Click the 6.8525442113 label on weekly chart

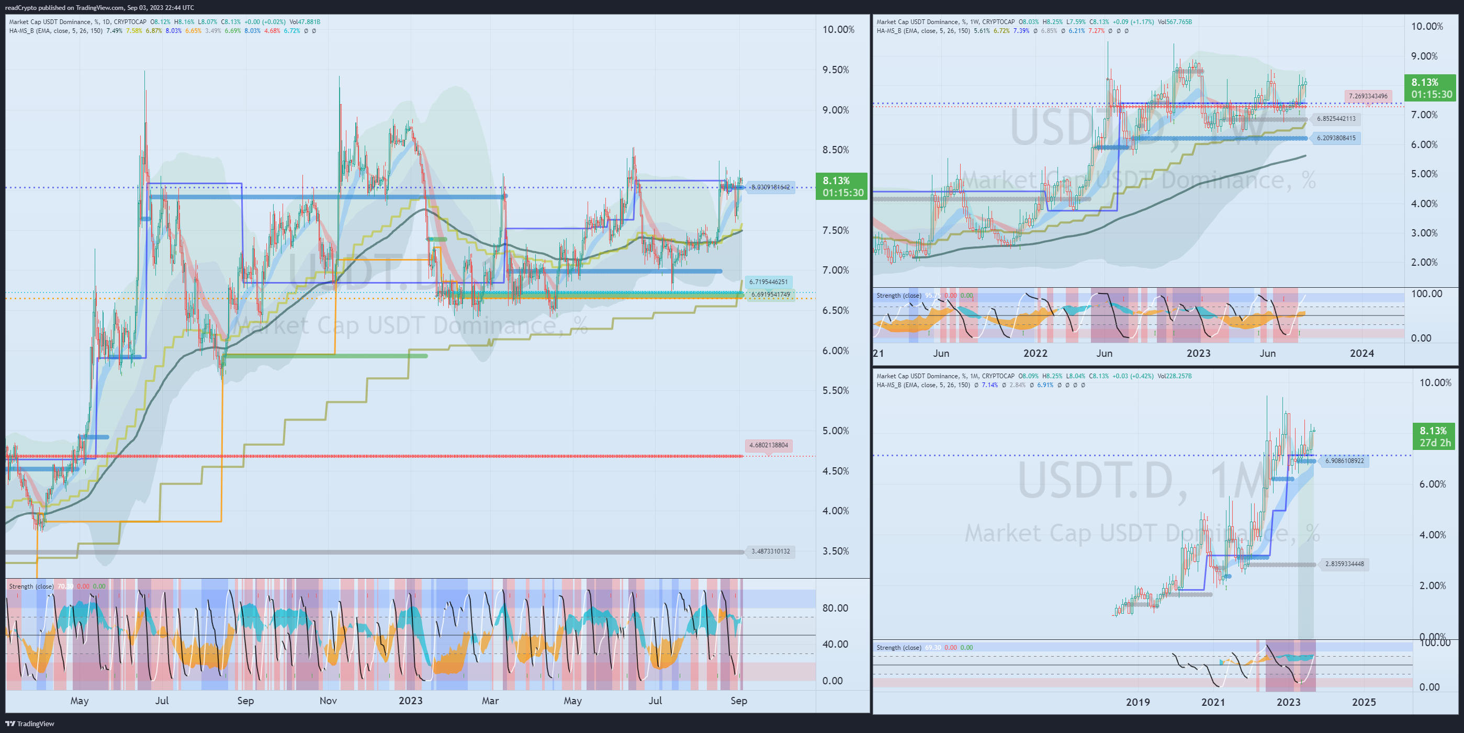(1336, 119)
